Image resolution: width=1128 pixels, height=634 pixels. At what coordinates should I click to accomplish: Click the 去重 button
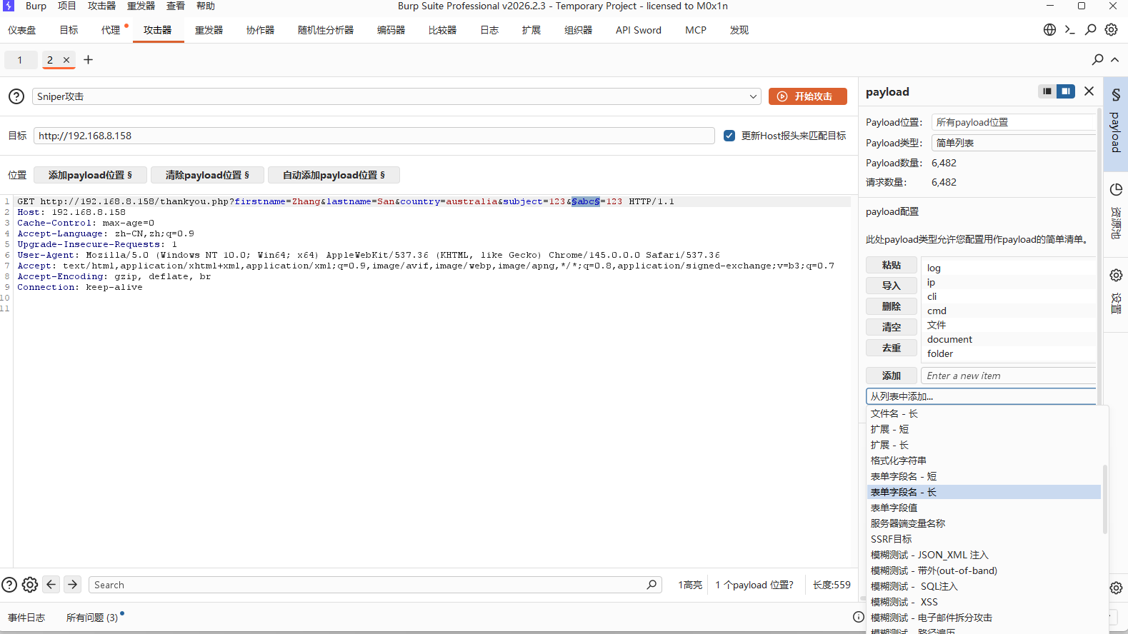[891, 348]
